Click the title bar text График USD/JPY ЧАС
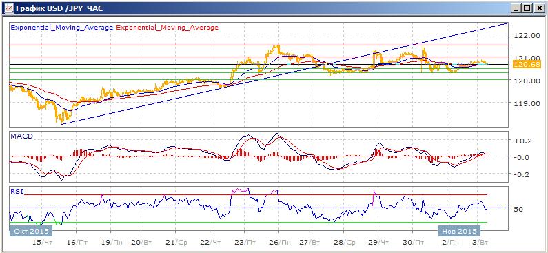548x253 pixels. click(59, 8)
